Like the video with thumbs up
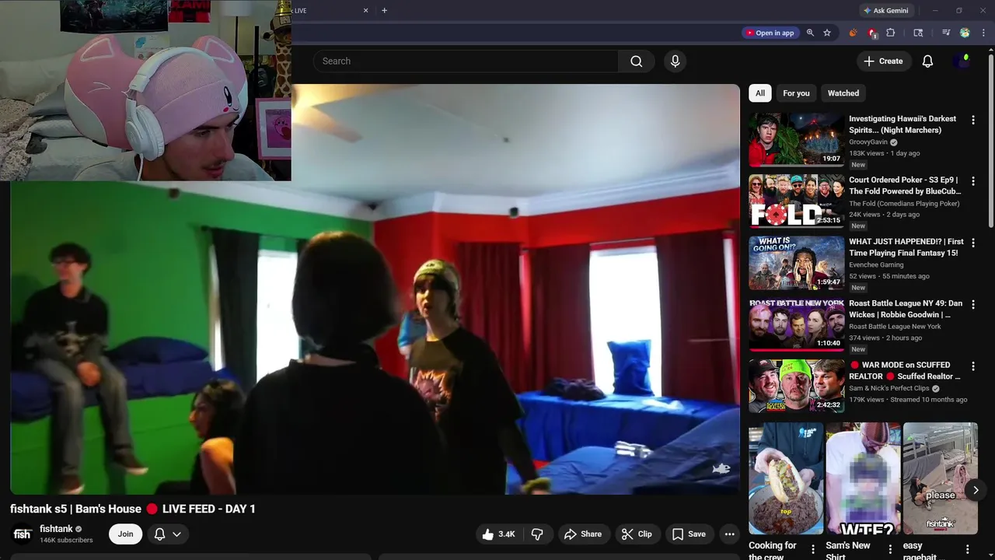 (498, 534)
